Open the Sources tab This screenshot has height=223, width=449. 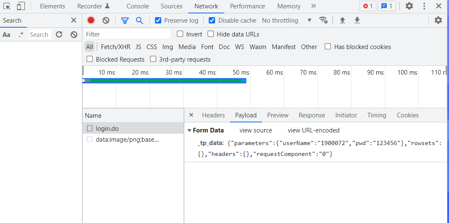click(171, 6)
